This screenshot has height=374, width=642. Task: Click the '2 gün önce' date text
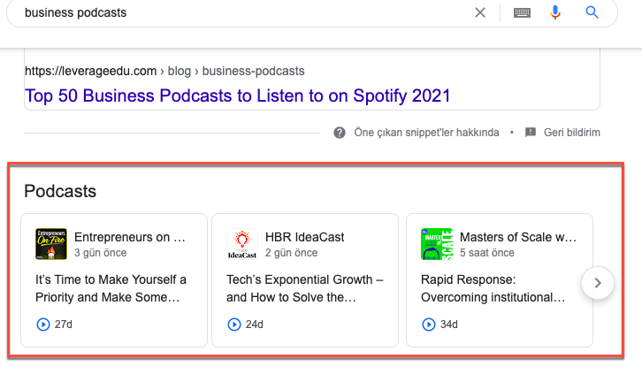tap(291, 253)
